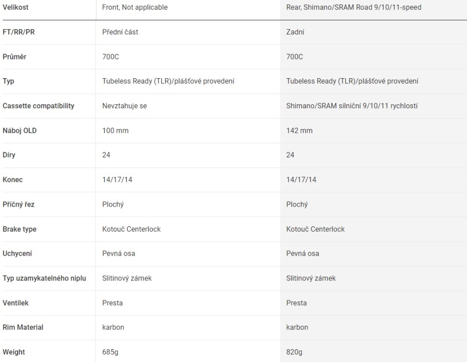Viewport: 467px width, 362px height.
Task: Select the 'Náboj OLD' row label
Action: pyautogui.click(x=20, y=130)
